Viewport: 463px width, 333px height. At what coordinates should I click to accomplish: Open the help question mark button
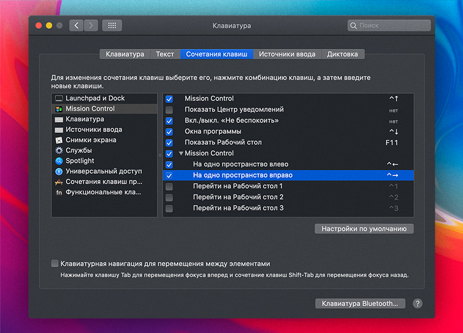click(x=418, y=304)
